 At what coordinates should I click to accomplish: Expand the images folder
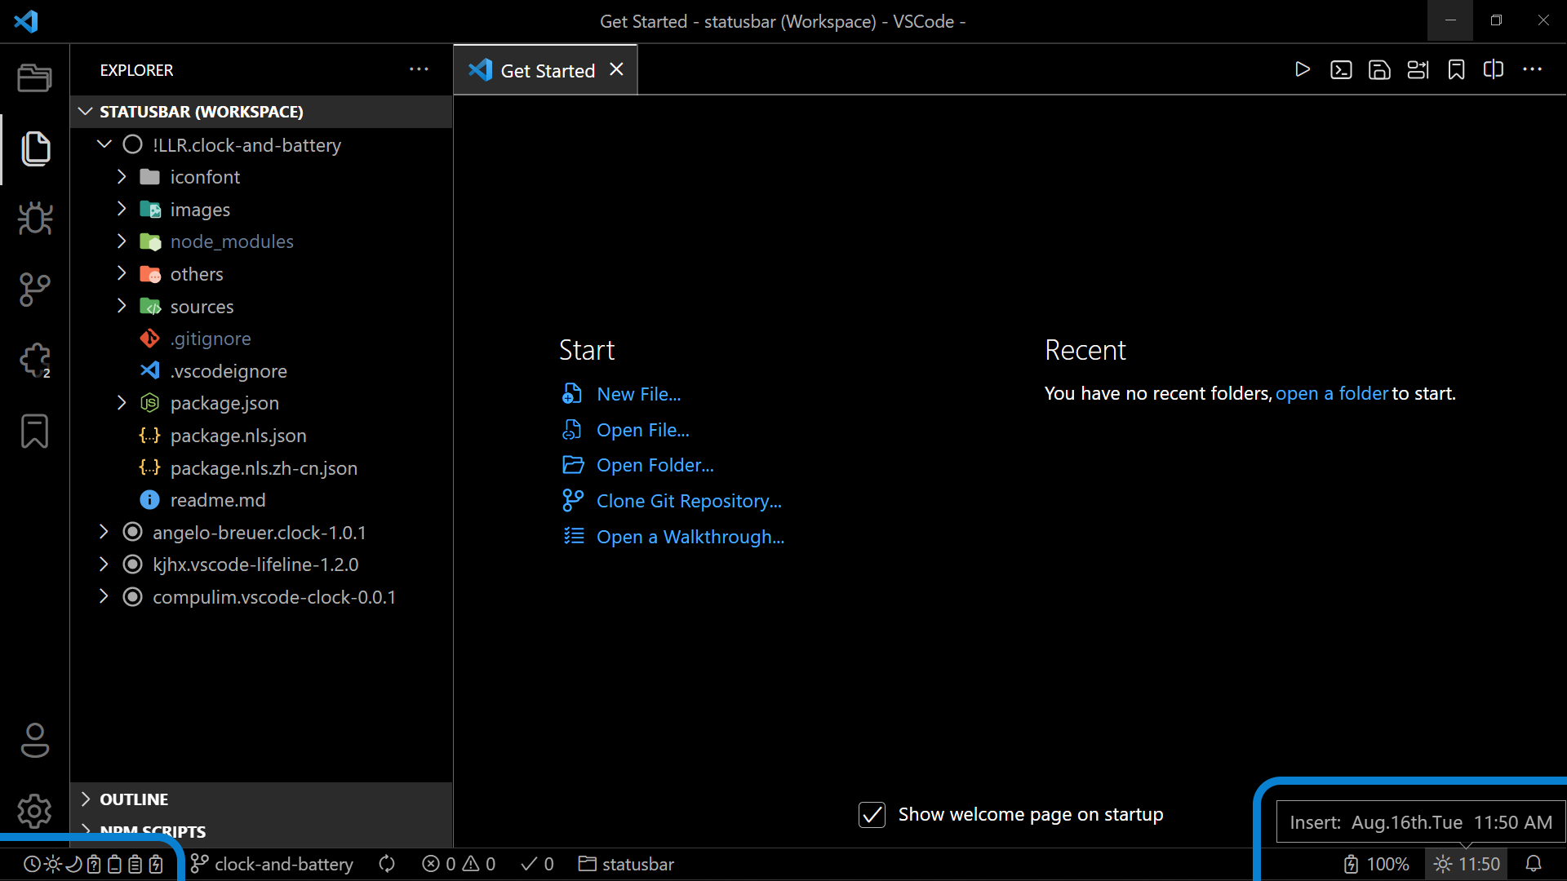point(200,210)
